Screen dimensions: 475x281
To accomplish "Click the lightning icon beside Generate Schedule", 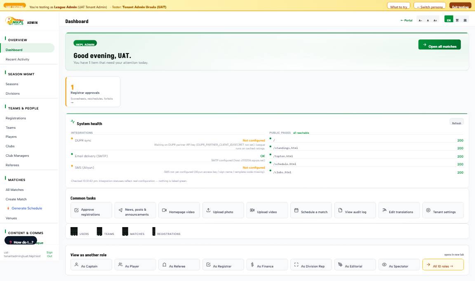I will tap(8, 208).
